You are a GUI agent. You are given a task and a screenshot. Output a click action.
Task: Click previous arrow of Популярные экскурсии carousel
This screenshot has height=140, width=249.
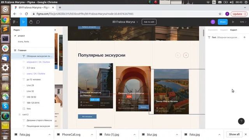pyautogui.click(x=178, y=55)
